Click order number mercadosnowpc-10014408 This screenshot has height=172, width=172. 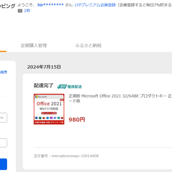click(75, 156)
